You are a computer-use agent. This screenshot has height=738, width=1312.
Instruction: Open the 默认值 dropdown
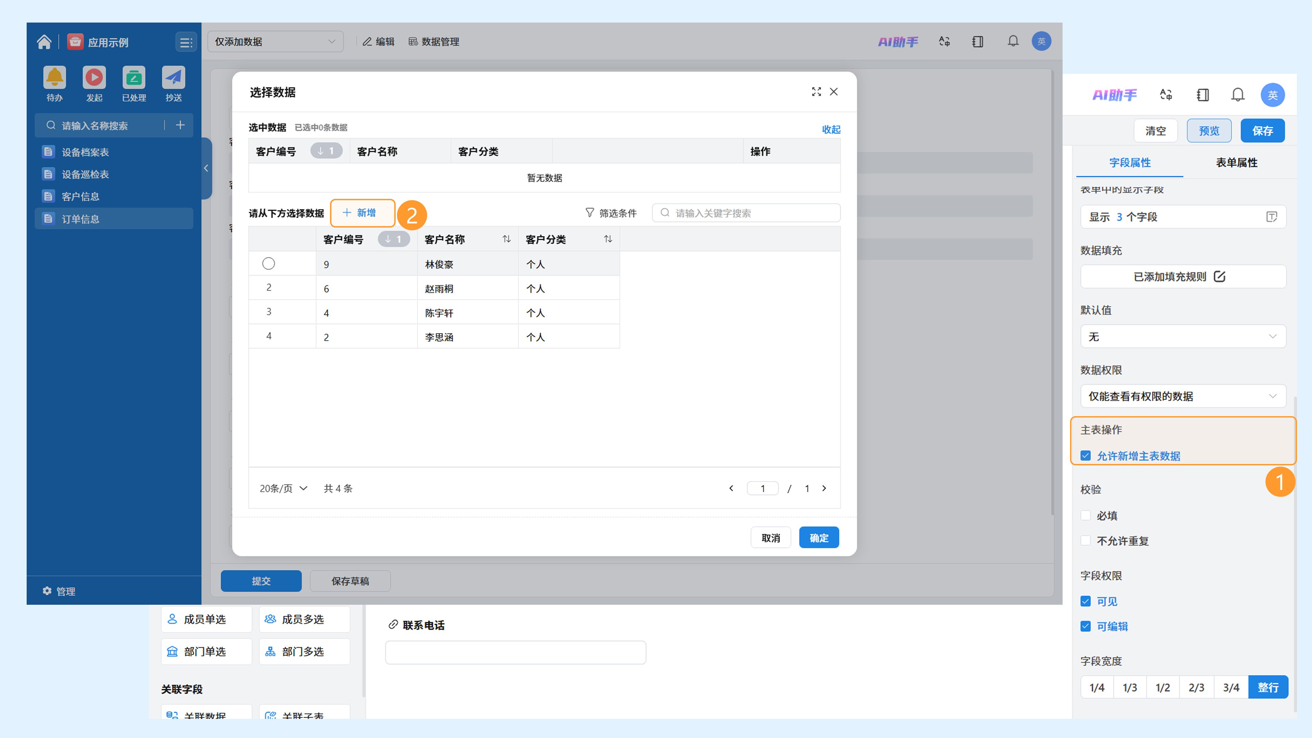tap(1183, 336)
